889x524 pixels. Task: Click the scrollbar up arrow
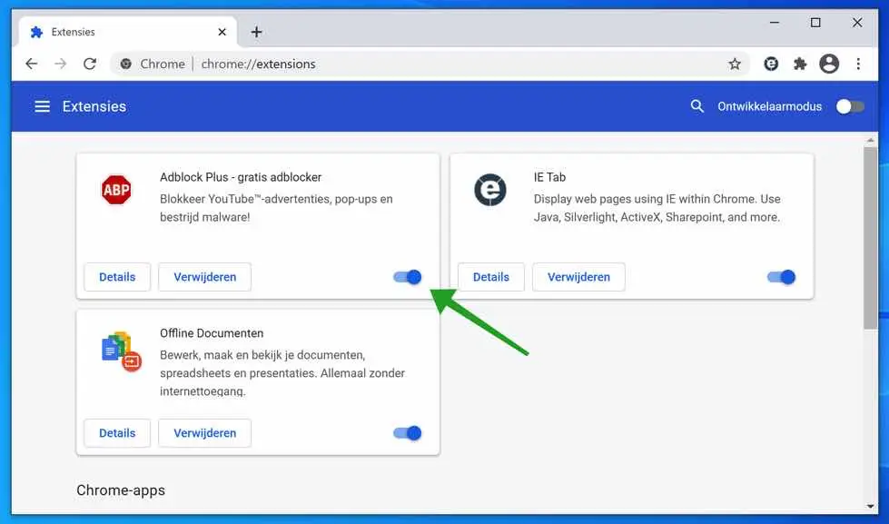(870, 140)
